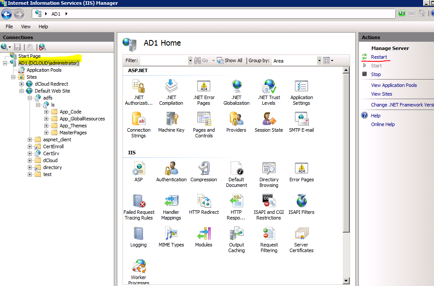Image resolution: width=434 pixels, height=286 pixels.
Task: Select Start Page in Connections tree
Action: point(30,56)
